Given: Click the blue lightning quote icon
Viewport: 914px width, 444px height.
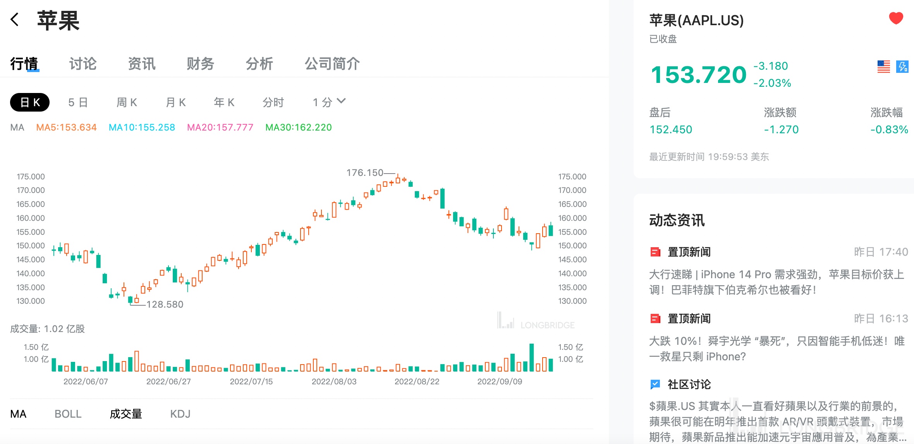Looking at the screenshot, I should [x=902, y=67].
